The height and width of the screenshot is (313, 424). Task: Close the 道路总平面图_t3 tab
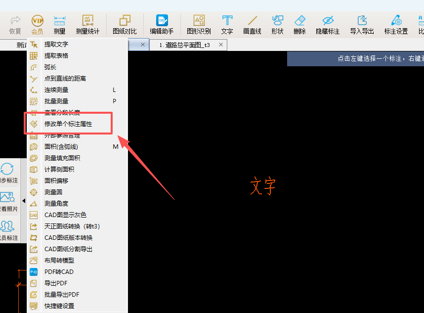pyautogui.click(x=221, y=45)
